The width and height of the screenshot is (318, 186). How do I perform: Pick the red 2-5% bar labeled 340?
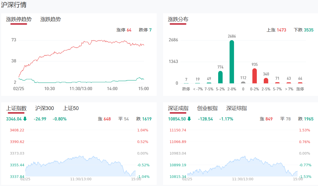(x=266, y=81)
